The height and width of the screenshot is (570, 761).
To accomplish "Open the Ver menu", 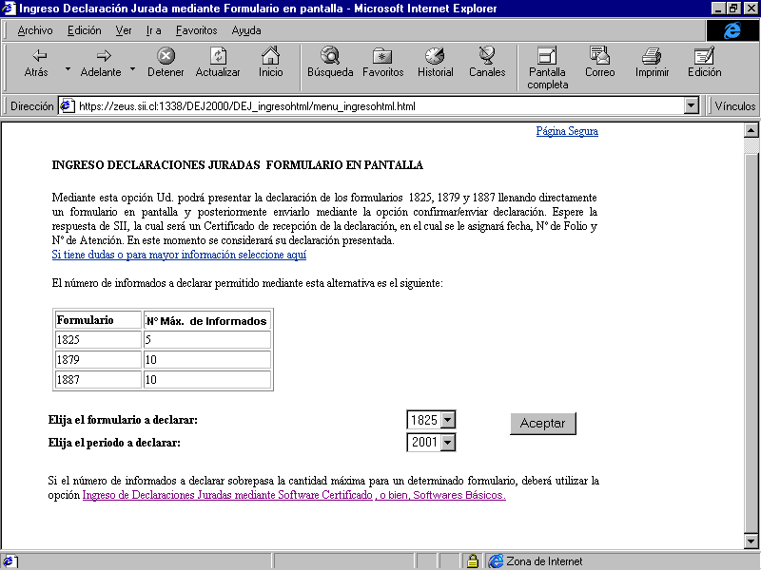I will coord(124,30).
